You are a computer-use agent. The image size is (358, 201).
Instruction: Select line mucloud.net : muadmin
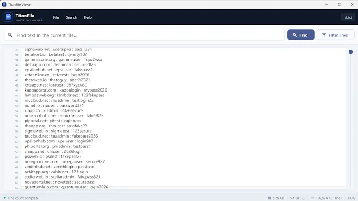(x=59, y=100)
